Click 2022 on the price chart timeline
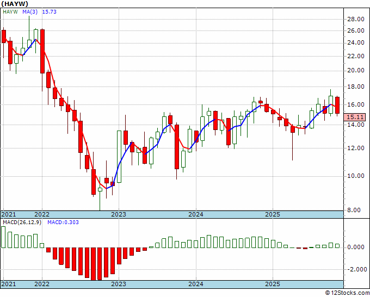 coord(42,214)
